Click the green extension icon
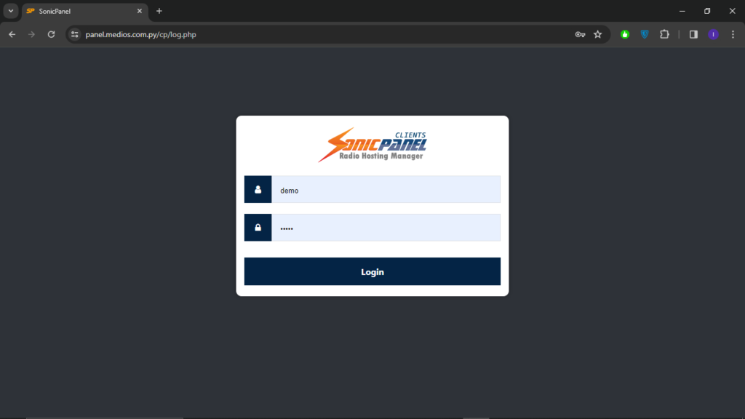Screen dimensions: 745x419 click(x=625, y=34)
